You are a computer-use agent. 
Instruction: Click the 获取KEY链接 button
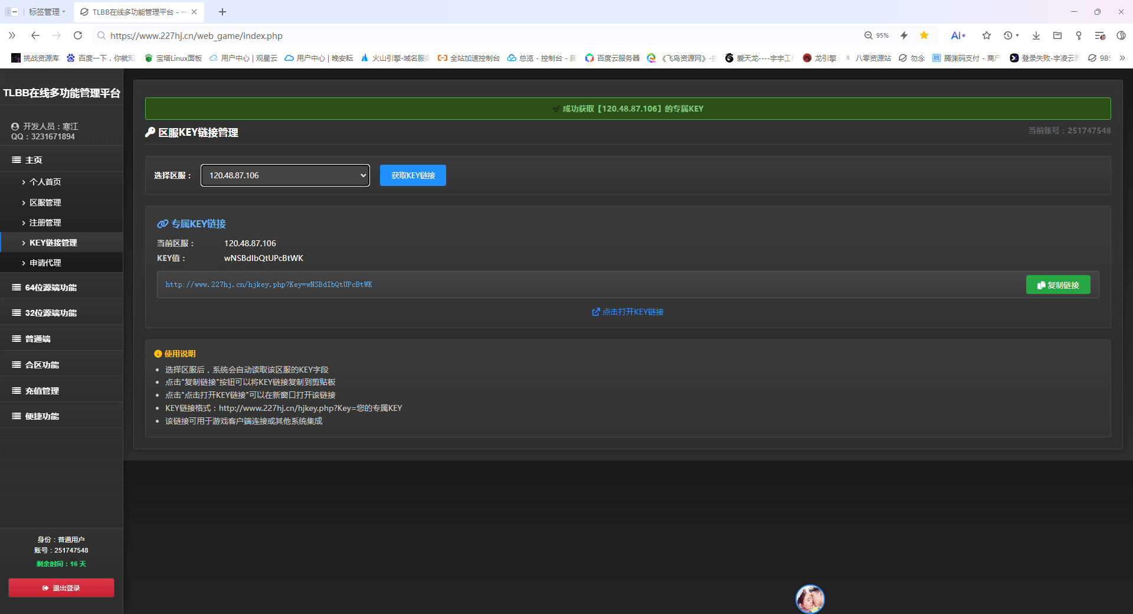(x=412, y=175)
